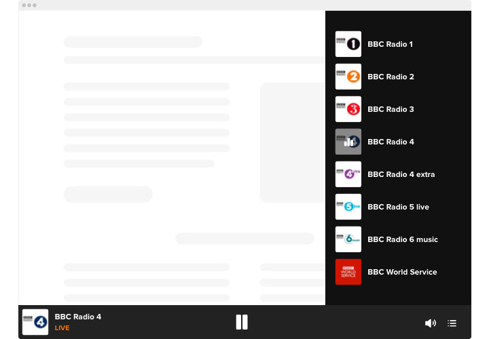This screenshot has width=489, height=339.
Task: Select the BBC Radio 1 label
Action: pyautogui.click(x=390, y=44)
